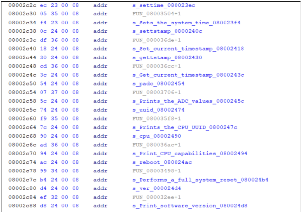301x212 pixels.
Task: Click the s_Print_CPU_capabilities_08002494 label
Action: click(190, 153)
